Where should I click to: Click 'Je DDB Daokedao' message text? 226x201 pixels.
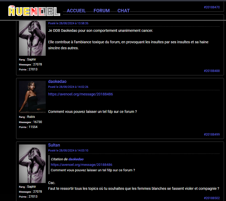pyautogui.click(x=101, y=31)
